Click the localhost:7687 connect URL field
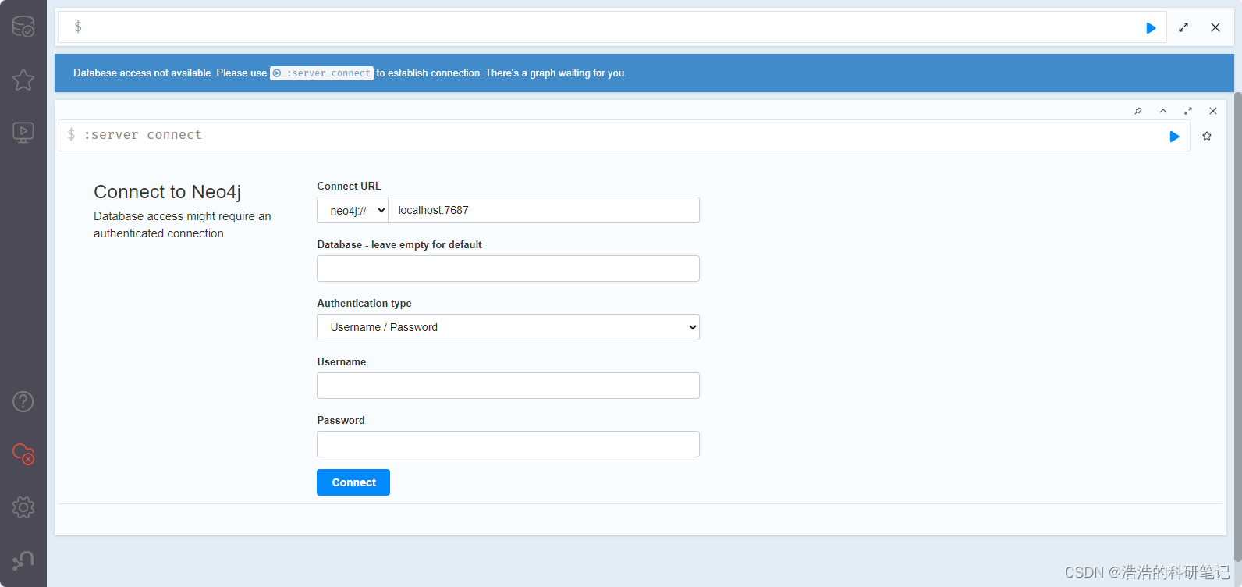The height and width of the screenshot is (587, 1242). coord(544,210)
